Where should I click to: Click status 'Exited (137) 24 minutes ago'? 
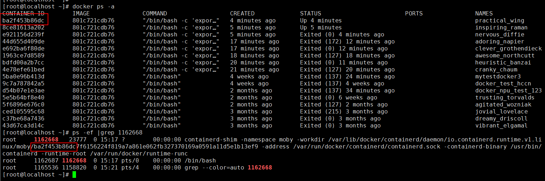click(x=347, y=77)
